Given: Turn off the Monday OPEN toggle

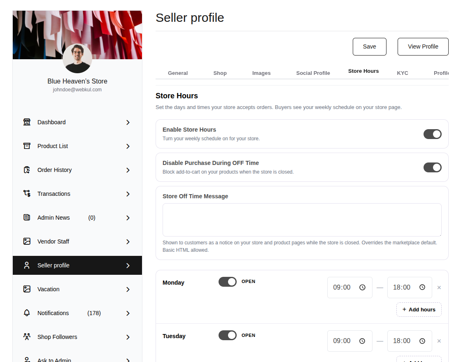Looking at the screenshot, I should (228, 282).
